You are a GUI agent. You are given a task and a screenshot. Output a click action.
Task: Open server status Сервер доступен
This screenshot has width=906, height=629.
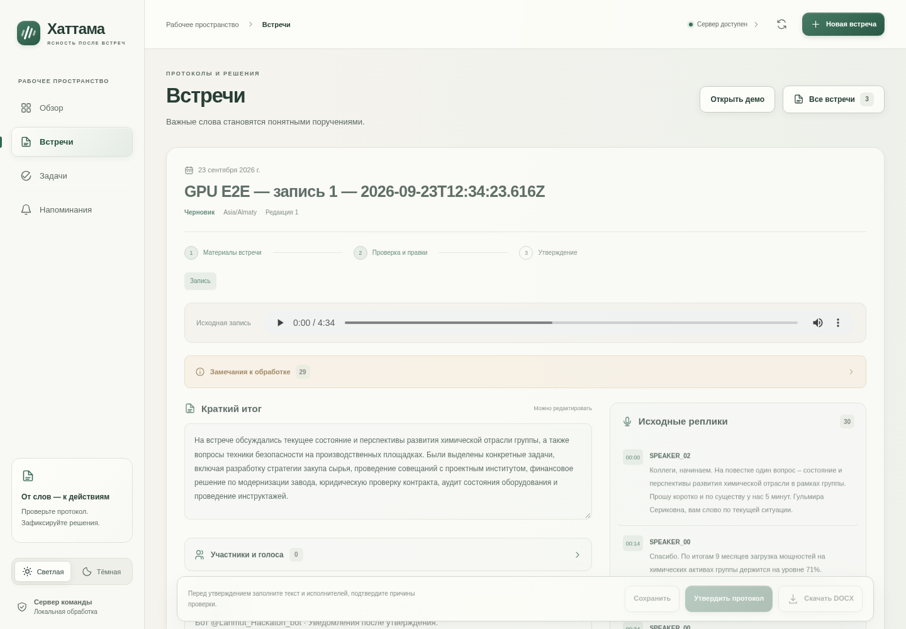point(723,25)
